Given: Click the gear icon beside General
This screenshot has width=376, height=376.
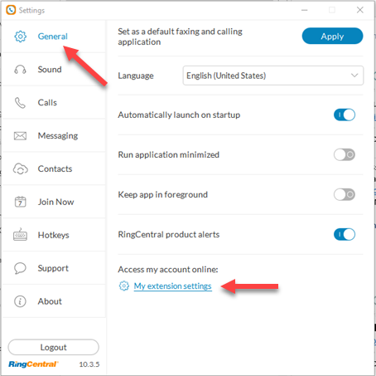Looking at the screenshot, I should point(20,37).
